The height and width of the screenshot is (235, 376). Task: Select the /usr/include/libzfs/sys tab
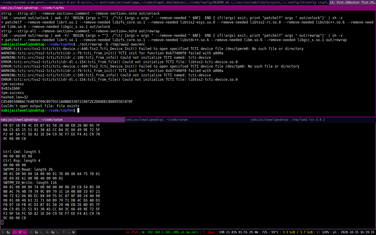[x=258, y=3]
